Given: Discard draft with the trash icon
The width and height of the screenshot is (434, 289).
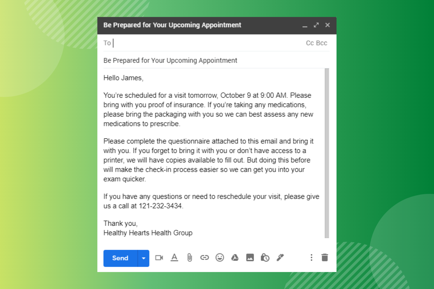Looking at the screenshot, I should tap(325, 257).
